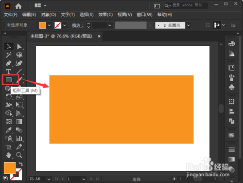Open the Stroke panel lines icon
Viewport: 243px width, 183px height.
coord(231,149)
